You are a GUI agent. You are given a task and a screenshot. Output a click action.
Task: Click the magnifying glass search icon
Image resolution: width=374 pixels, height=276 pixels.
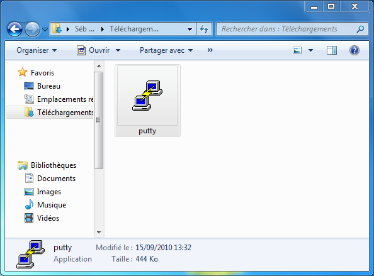pyautogui.click(x=360, y=29)
